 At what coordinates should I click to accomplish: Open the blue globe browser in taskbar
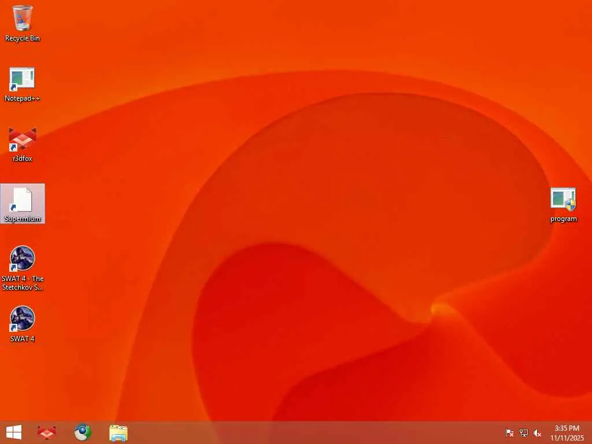pos(82,432)
